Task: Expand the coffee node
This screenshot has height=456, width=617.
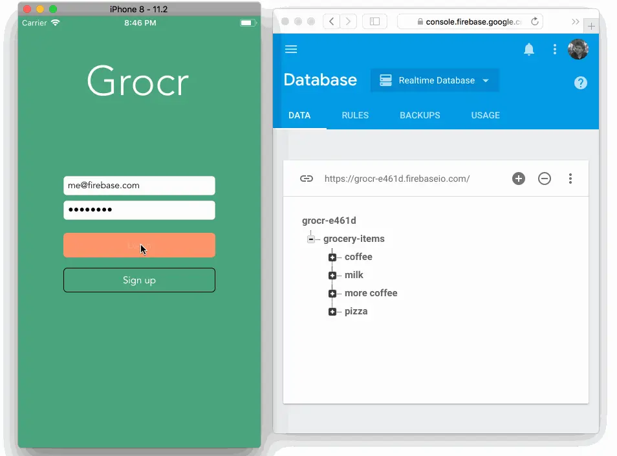Action: click(332, 257)
